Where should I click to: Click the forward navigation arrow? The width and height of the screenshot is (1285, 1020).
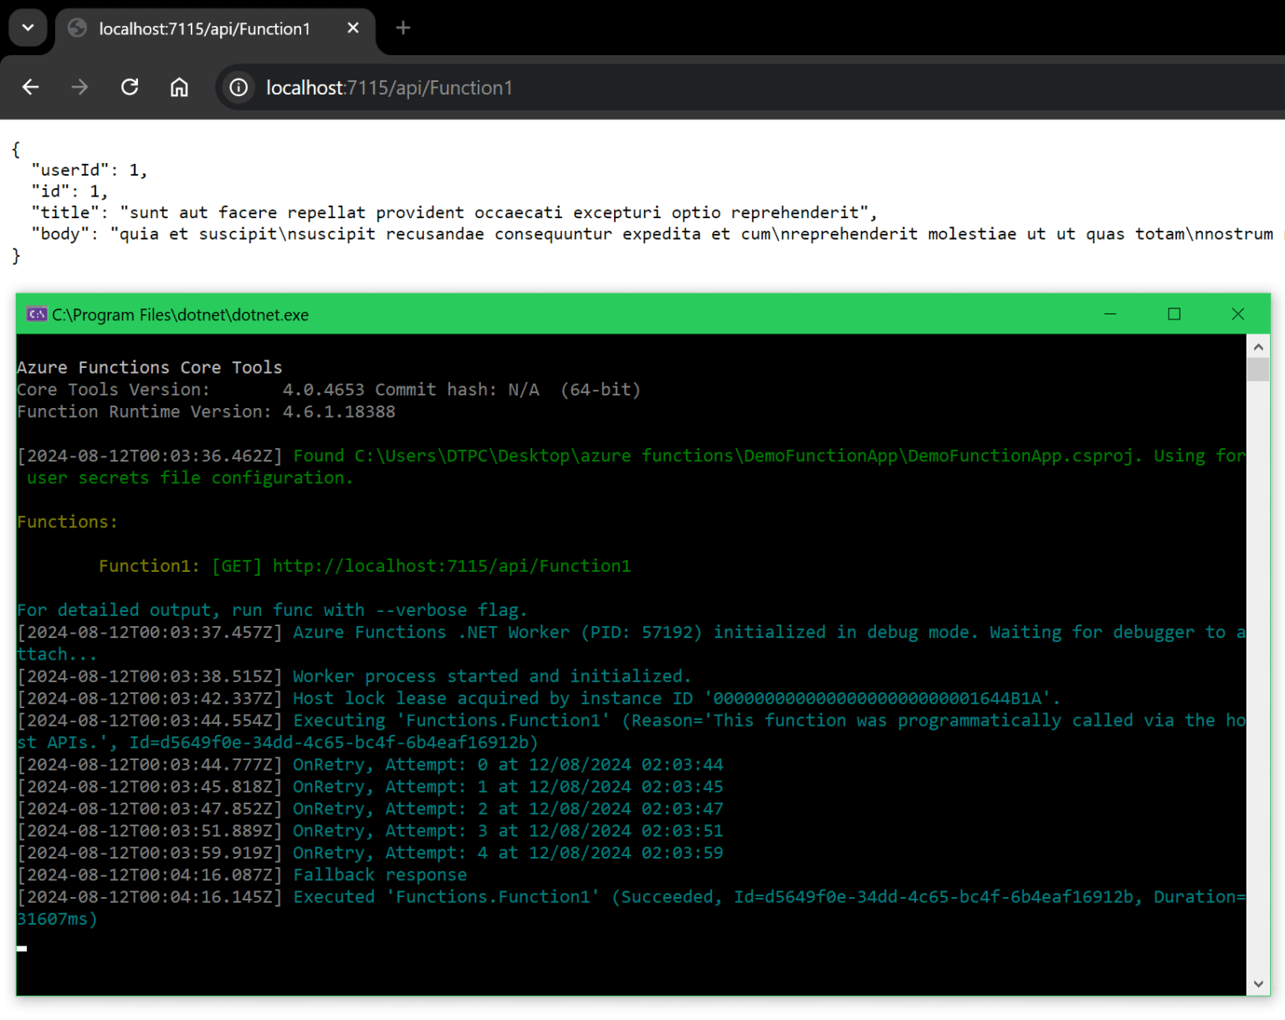coord(79,87)
